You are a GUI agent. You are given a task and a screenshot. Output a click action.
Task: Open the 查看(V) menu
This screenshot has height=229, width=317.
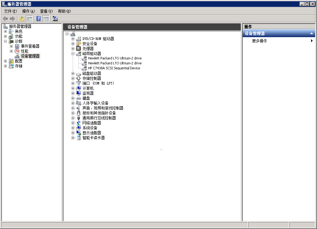pyautogui.click(x=46, y=11)
